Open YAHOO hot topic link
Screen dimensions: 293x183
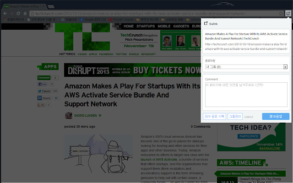click(82, 54)
